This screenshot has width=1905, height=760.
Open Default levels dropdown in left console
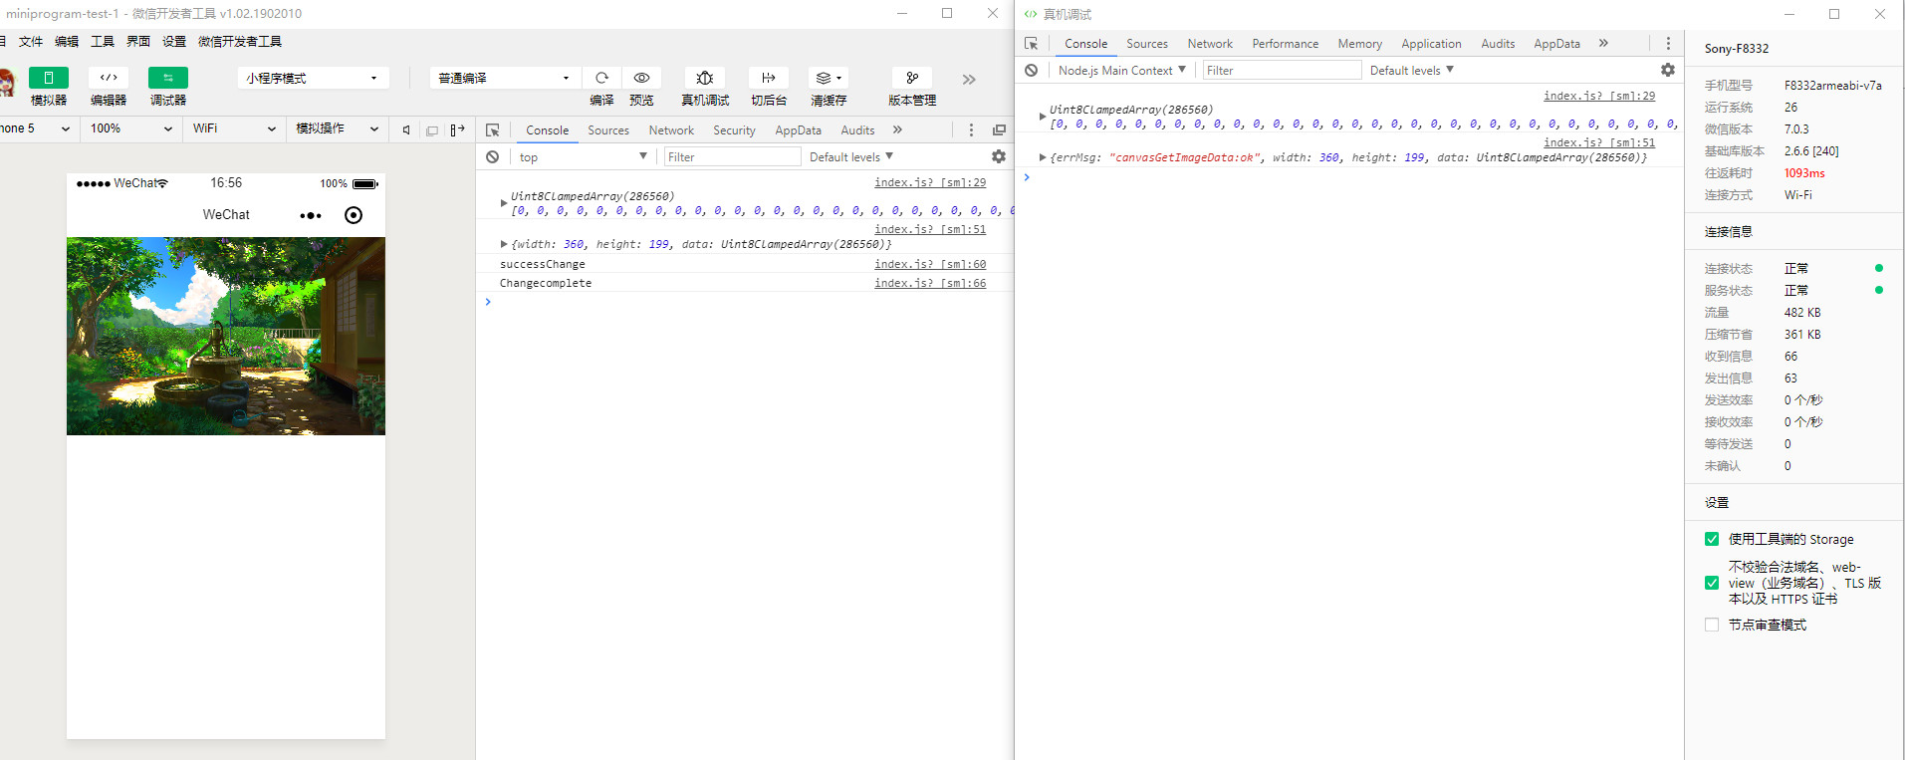coord(851,157)
